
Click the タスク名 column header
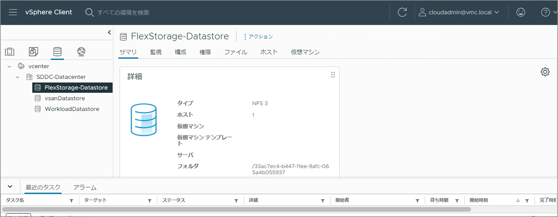(15, 200)
